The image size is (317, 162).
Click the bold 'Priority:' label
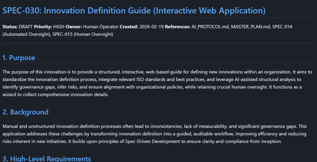click(x=43, y=27)
